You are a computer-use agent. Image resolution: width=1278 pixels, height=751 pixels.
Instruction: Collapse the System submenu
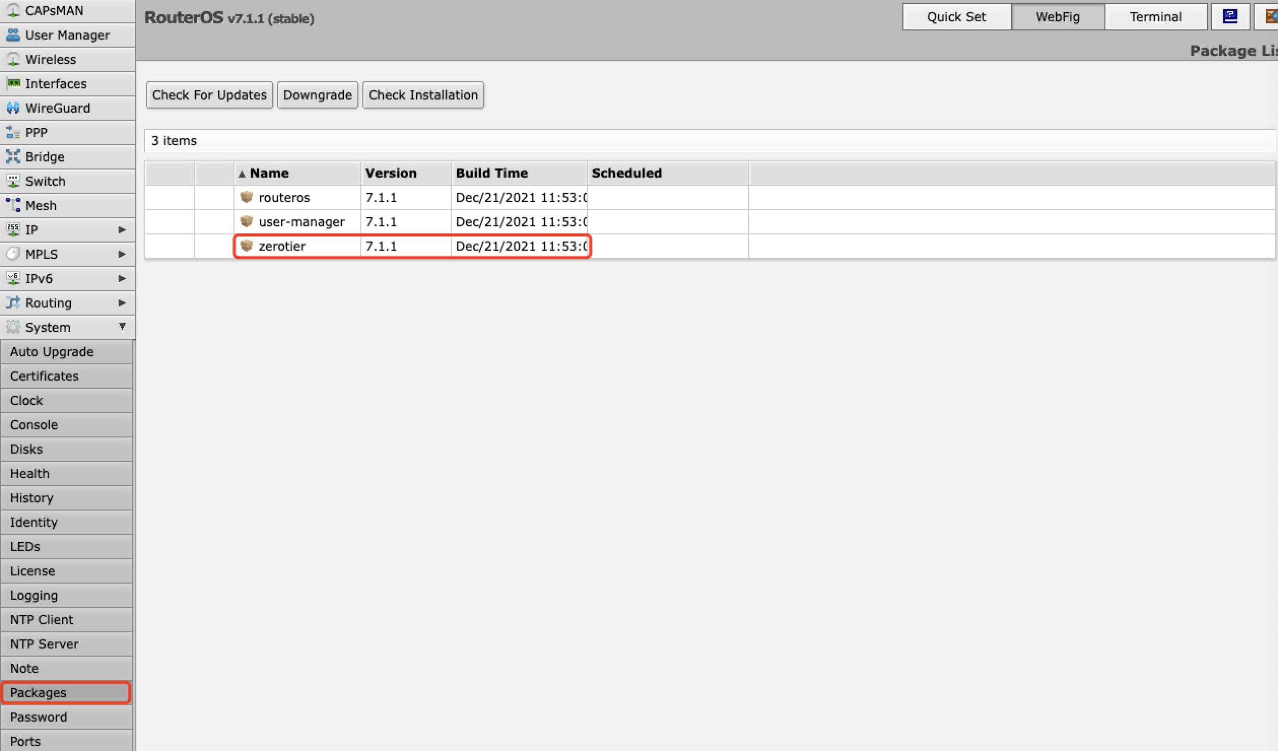(x=122, y=327)
